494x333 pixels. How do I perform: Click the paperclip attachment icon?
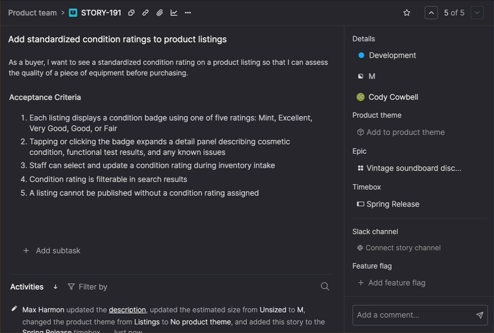(160, 13)
